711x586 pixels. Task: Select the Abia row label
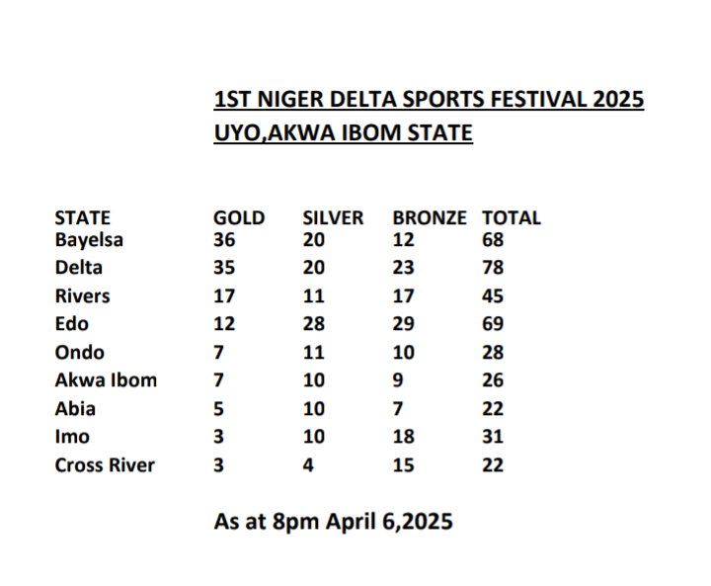pos(74,409)
